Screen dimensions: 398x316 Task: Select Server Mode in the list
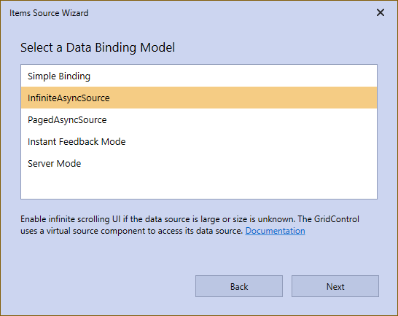coord(199,163)
